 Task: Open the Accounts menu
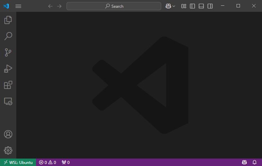tap(8, 134)
